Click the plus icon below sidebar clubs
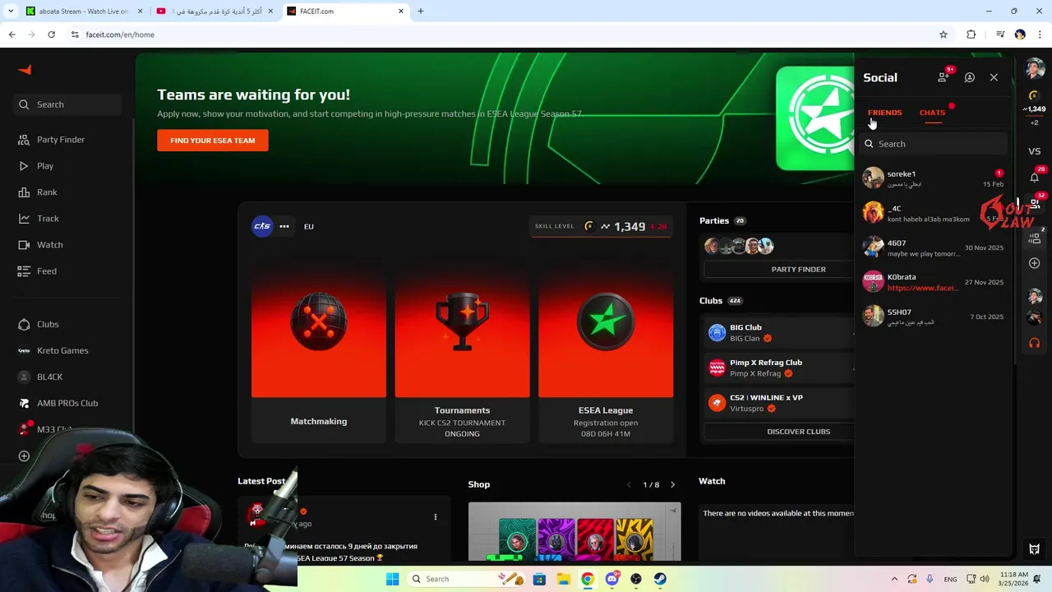1052x592 pixels. point(24,456)
